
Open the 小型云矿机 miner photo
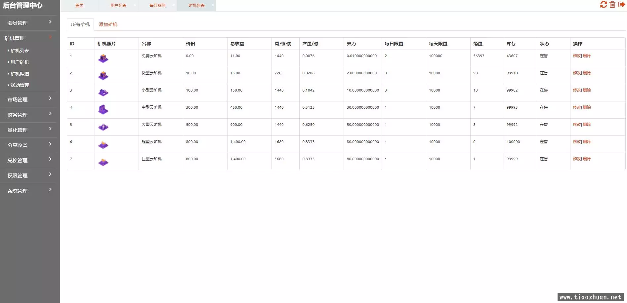(x=103, y=93)
